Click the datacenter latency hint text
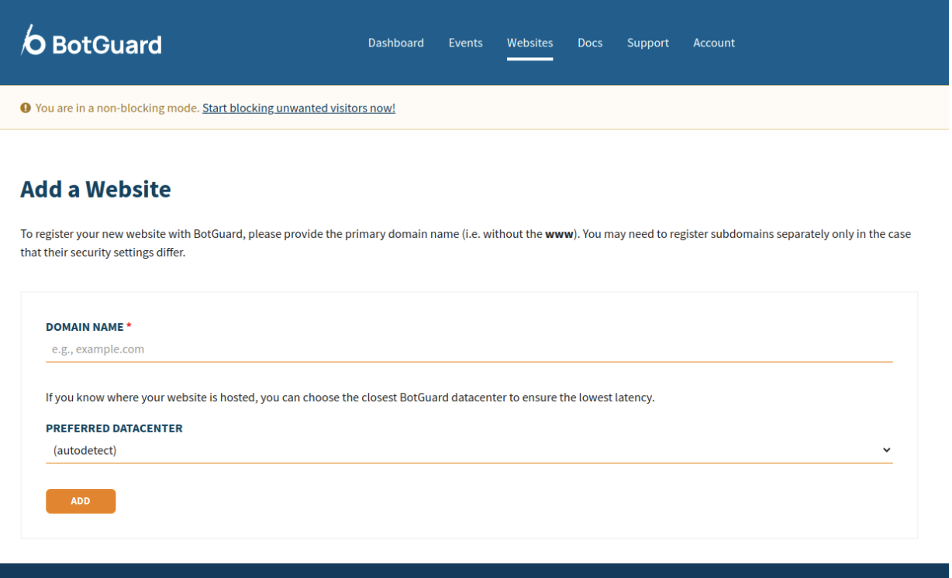Viewport: 952px width, 578px height. click(x=350, y=397)
